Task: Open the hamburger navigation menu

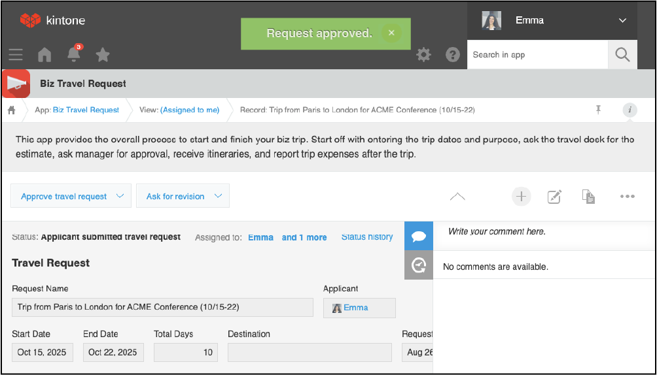Action: pyautogui.click(x=16, y=55)
